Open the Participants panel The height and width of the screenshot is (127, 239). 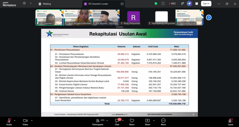[98, 122]
